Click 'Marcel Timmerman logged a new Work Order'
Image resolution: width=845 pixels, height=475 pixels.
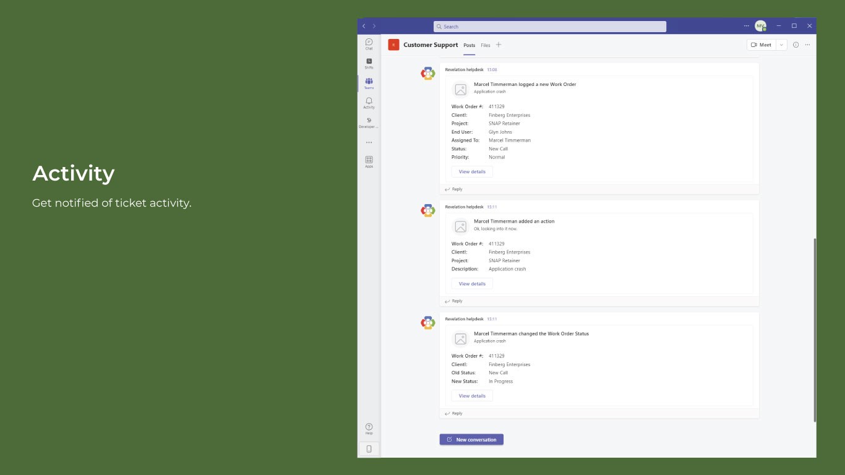[525, 84]
